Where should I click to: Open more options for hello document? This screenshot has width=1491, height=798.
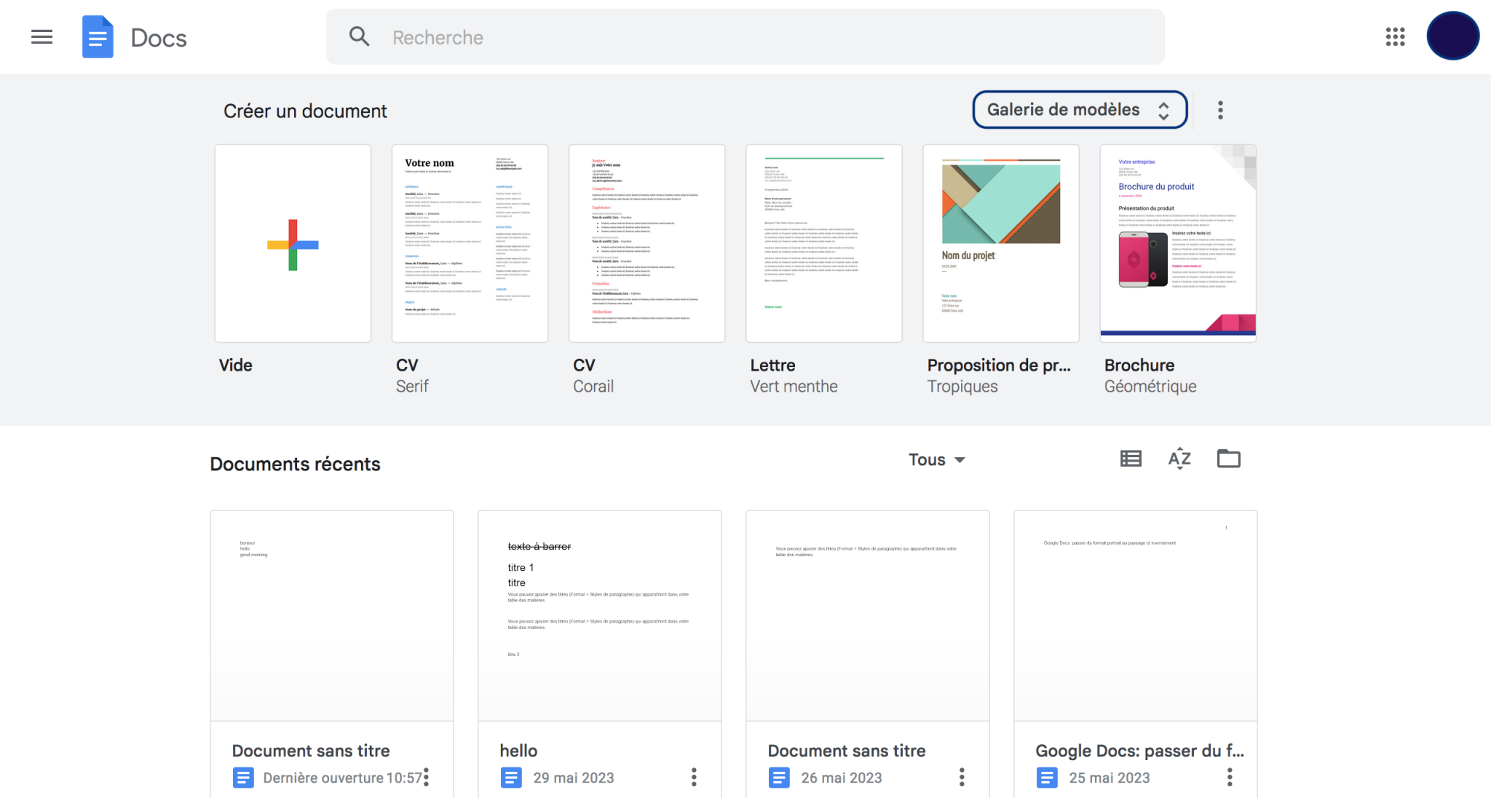coord(694,777)
